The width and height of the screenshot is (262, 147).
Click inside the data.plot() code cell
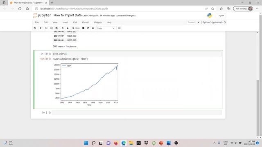[137, 53]
